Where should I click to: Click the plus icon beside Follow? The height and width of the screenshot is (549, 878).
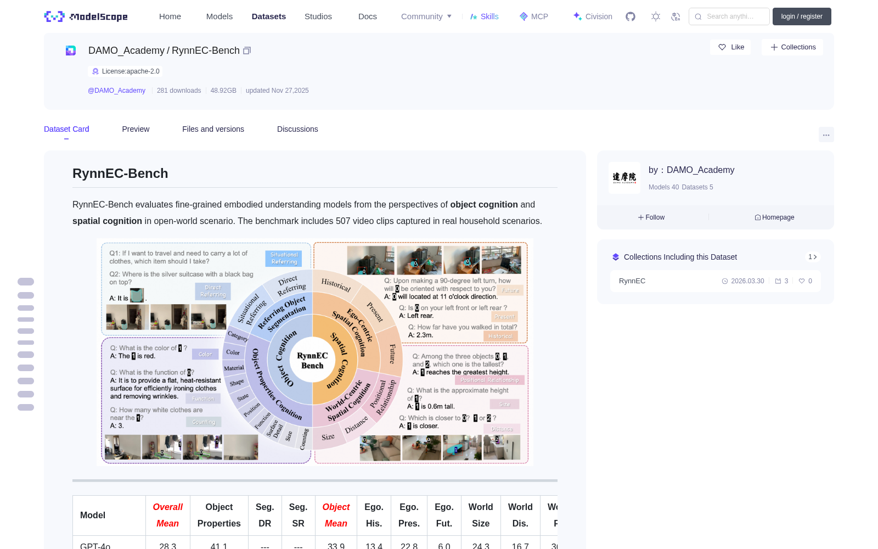[641, 217]
